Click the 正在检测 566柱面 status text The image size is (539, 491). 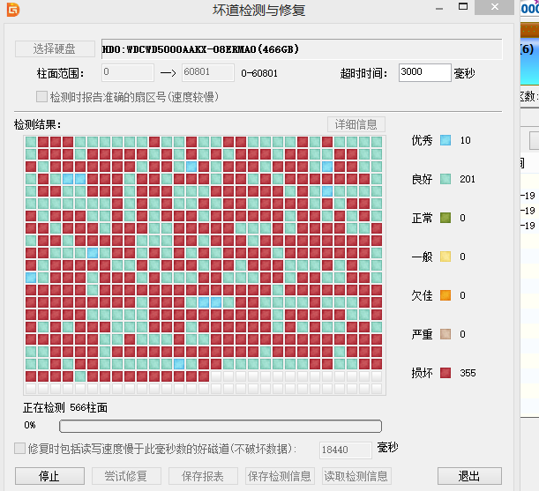point(65,408)
